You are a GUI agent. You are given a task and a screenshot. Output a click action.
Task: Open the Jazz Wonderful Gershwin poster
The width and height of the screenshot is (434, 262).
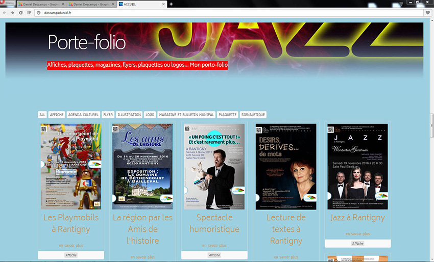click(x=357, y=166)
